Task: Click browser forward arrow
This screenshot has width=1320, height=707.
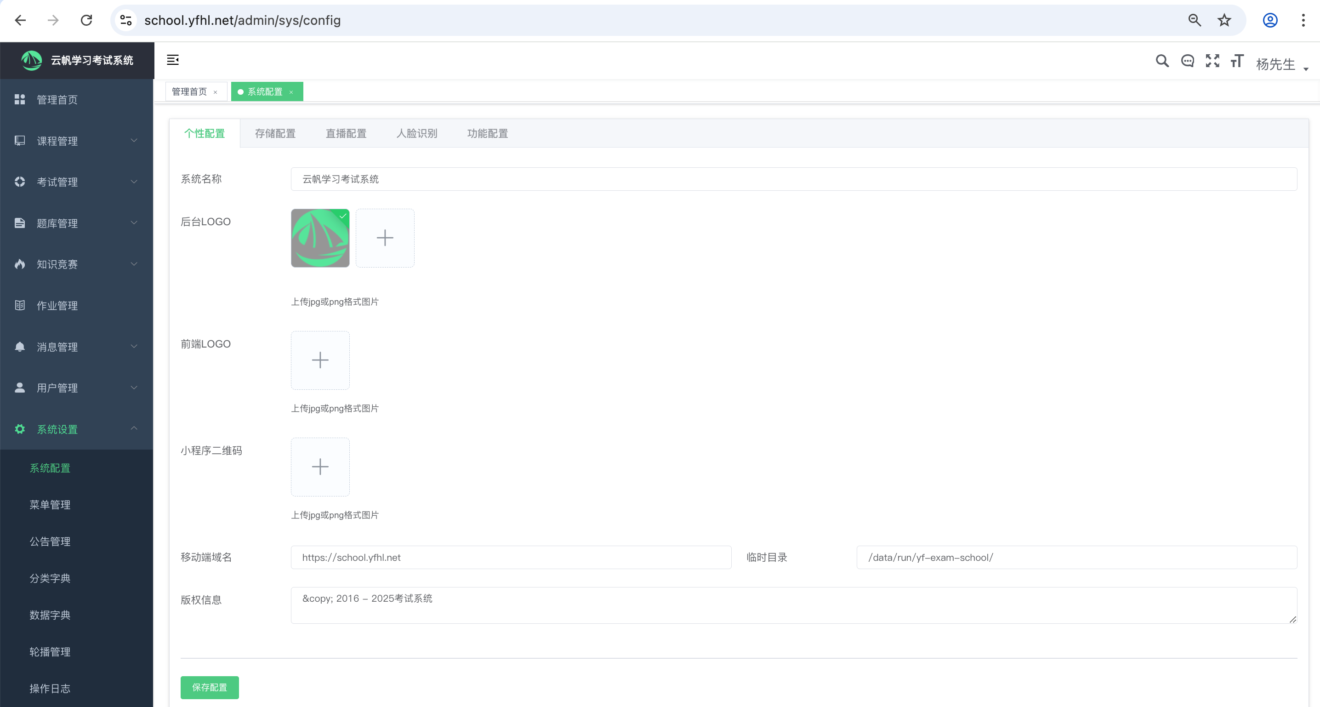Action: (53, 20)
